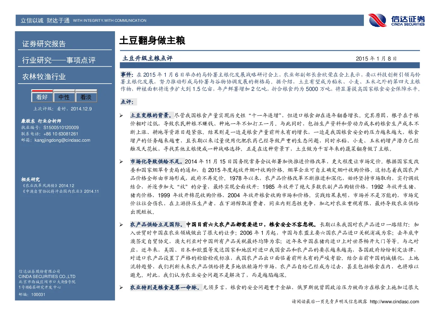
Task: Click the heading 土豆变粮的背景。
Action: pyautogui.click(x=152, y=115)
